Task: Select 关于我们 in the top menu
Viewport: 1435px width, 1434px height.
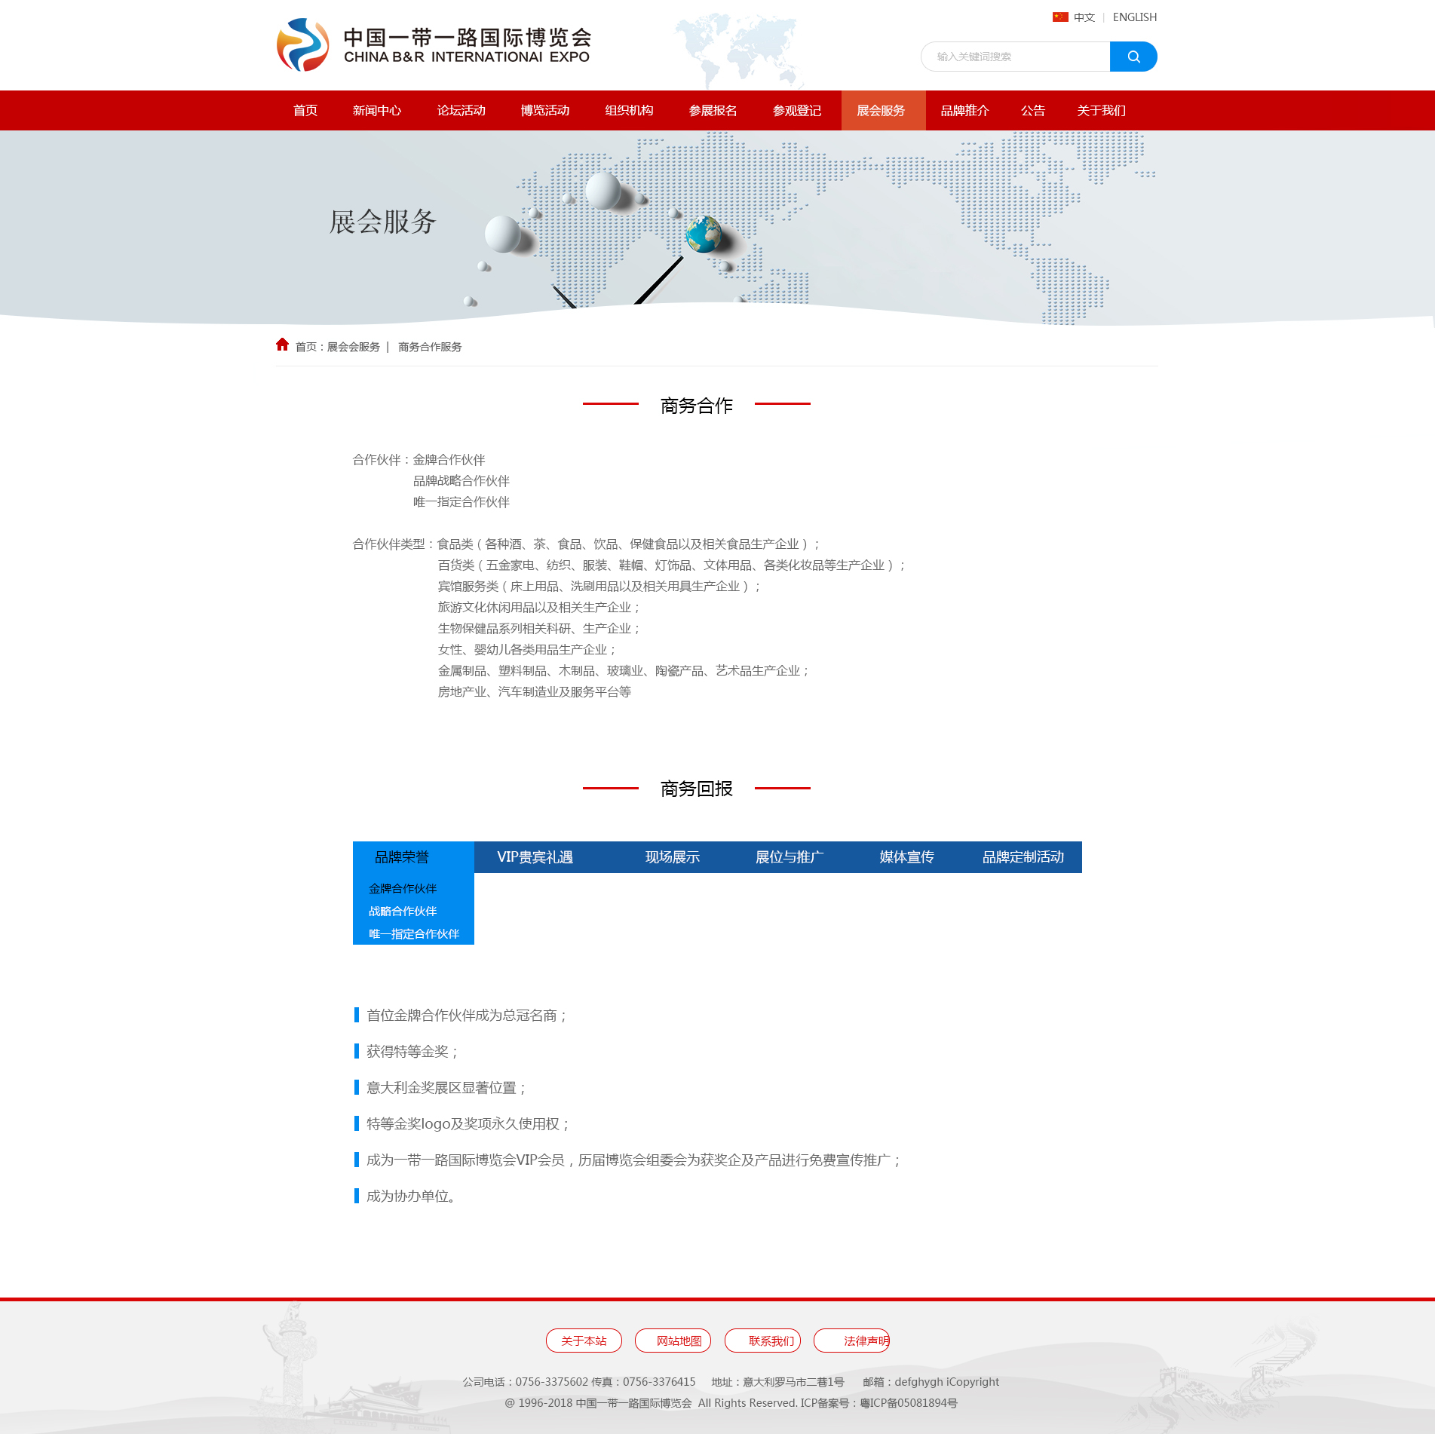Action: (x=1101, y=110)
